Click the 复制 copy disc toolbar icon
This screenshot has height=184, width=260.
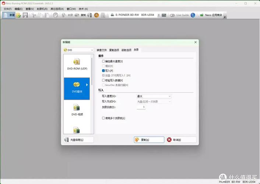(x=77, y=15)
